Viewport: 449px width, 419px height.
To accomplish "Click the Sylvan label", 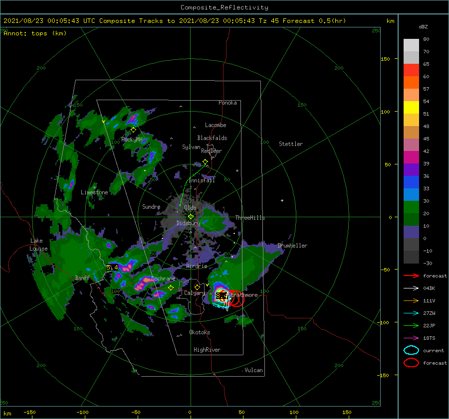I will [191, 147].
